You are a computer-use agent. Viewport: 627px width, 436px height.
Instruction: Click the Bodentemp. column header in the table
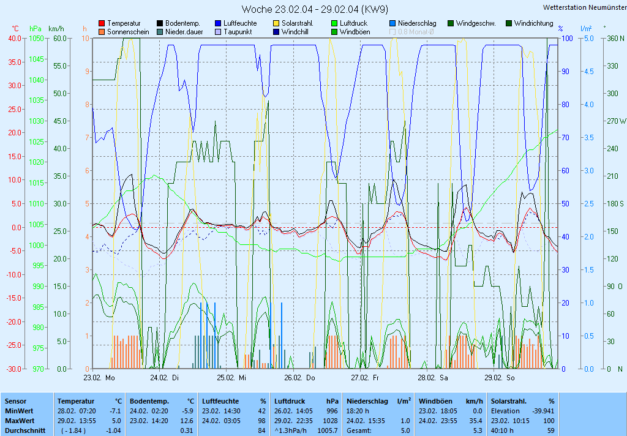[149, 401]
